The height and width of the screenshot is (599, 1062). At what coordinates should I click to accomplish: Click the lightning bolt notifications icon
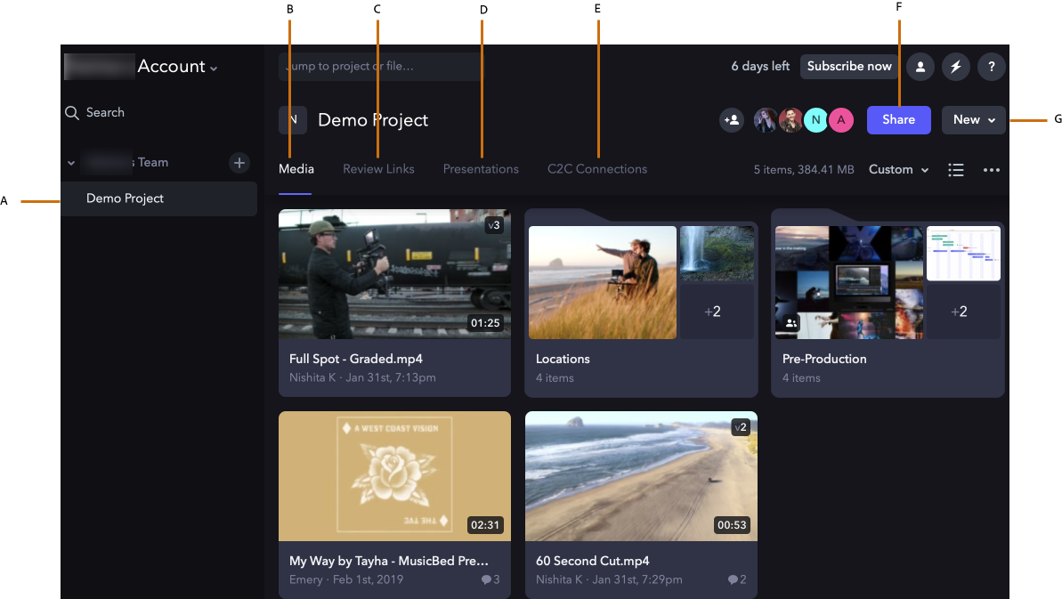tap(955, 66)
